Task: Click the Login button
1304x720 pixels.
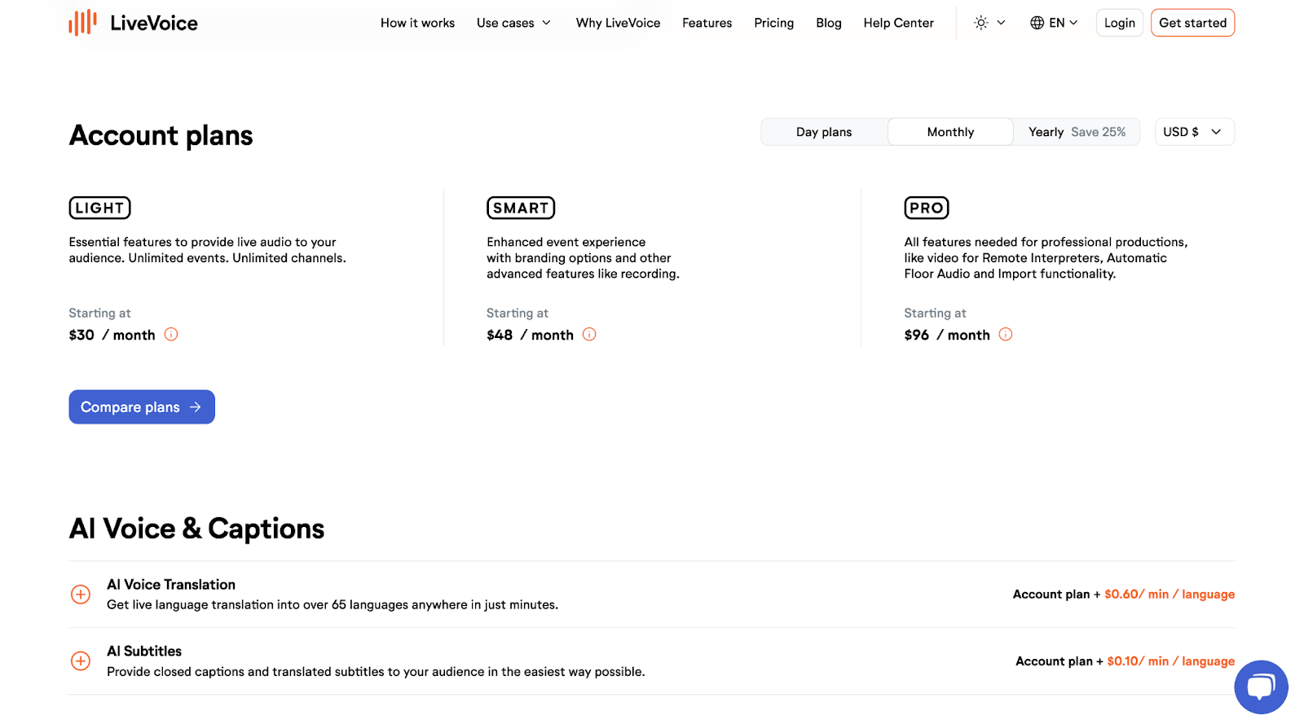Action: (x=1120, y=23)
